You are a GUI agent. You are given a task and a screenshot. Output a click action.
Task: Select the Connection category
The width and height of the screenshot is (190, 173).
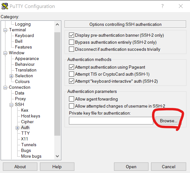pos(19,87)
